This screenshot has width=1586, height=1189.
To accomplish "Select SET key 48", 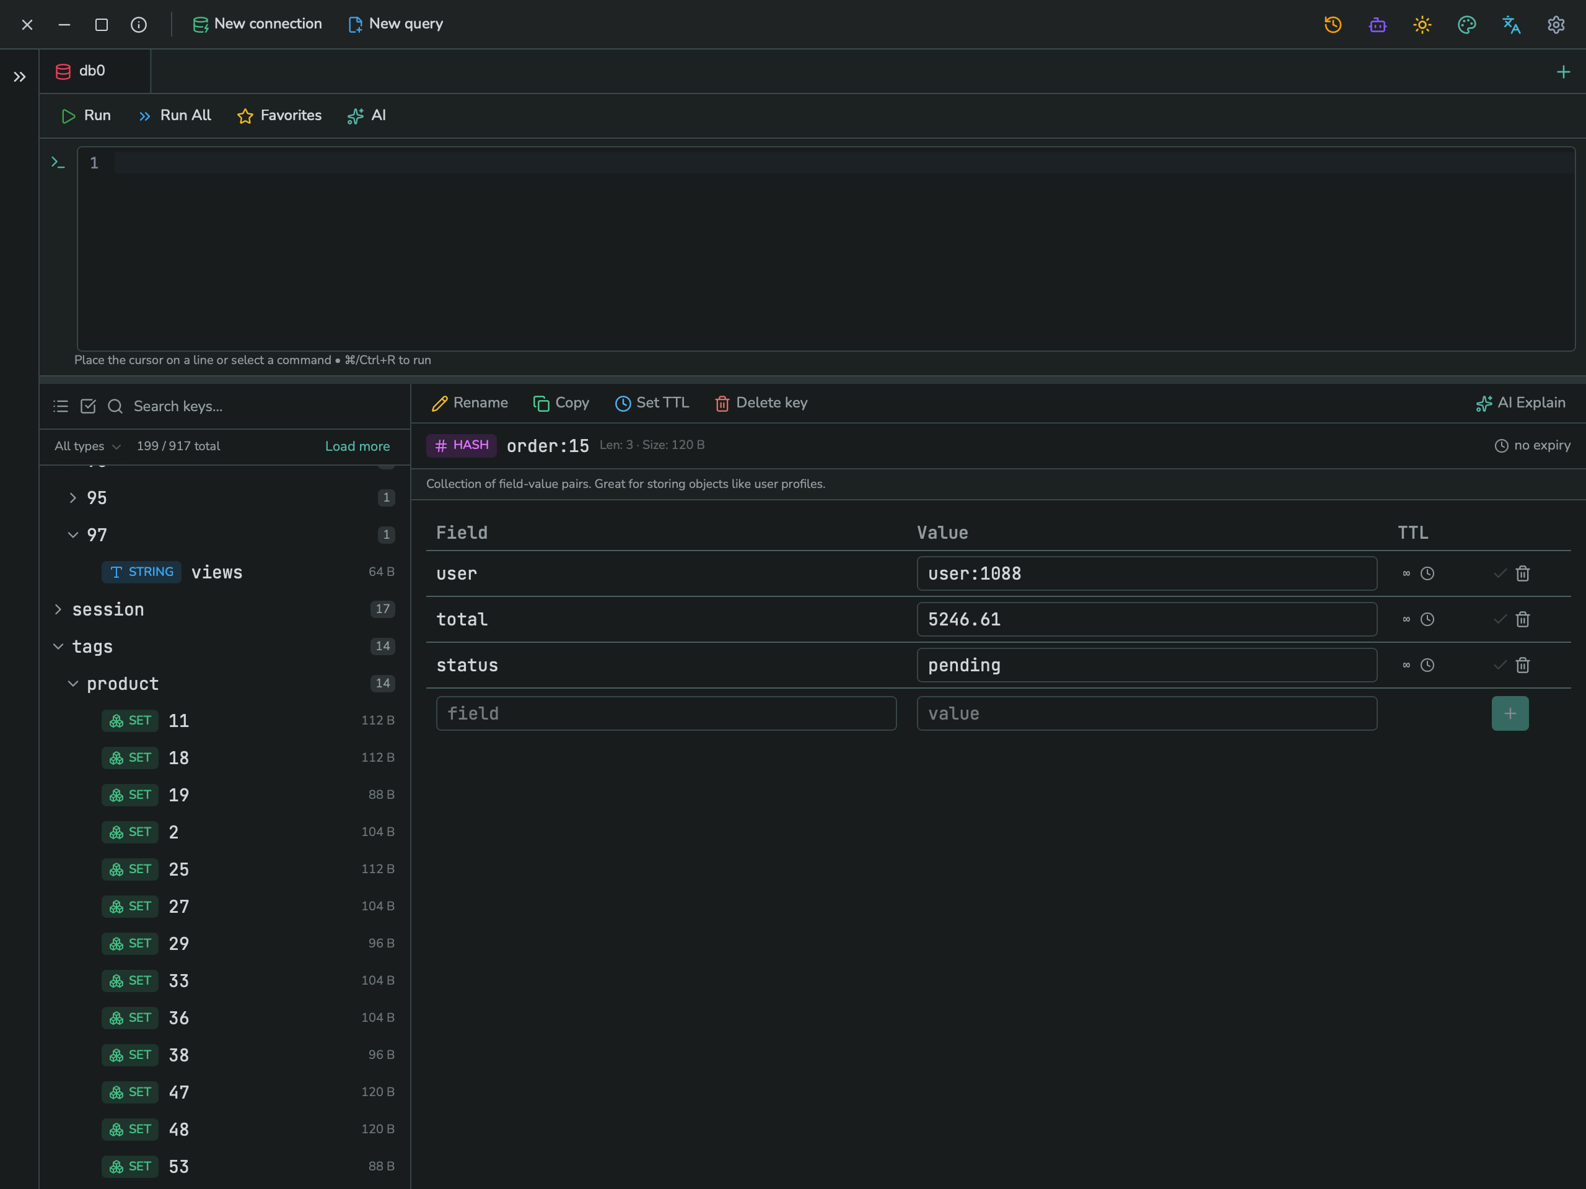I will [x=224, y=1130].
